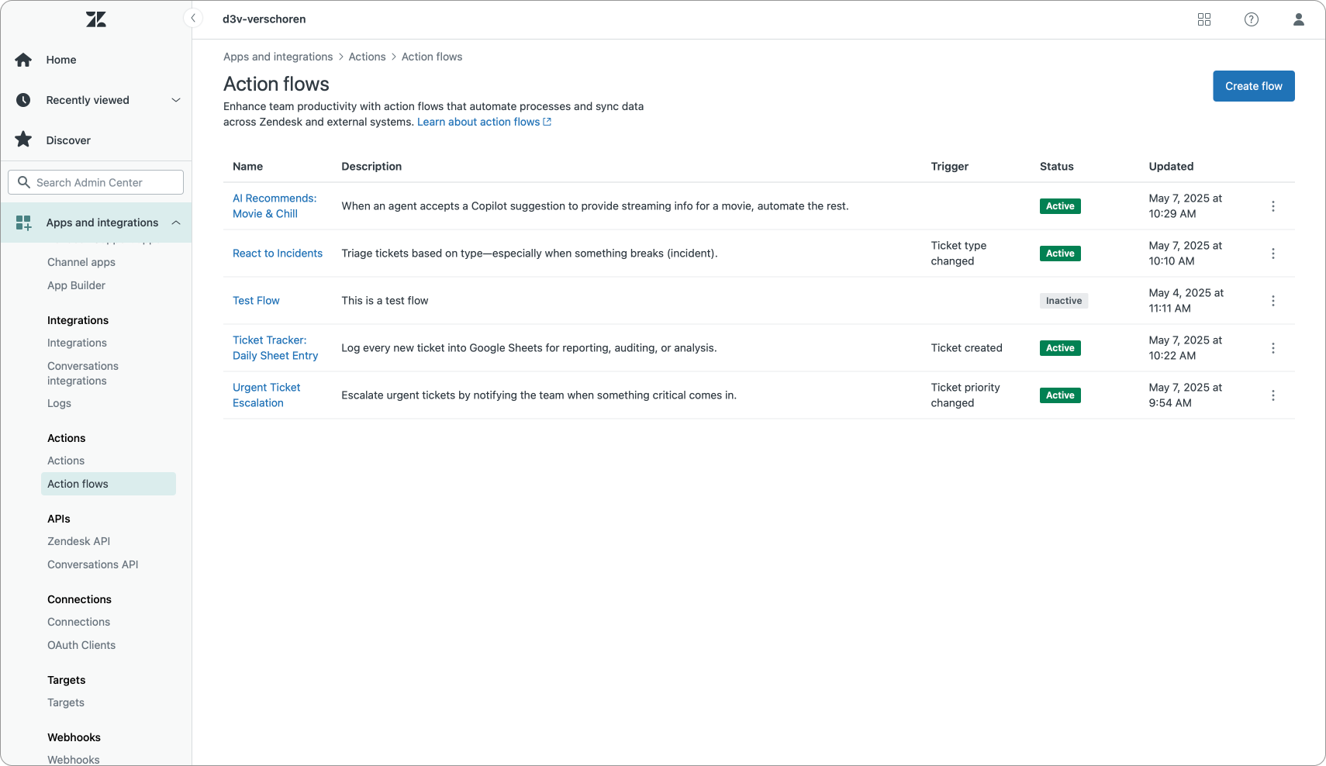
Task: Select Integrations sub-item in sidebar
Action: click(x=77, y=343)
